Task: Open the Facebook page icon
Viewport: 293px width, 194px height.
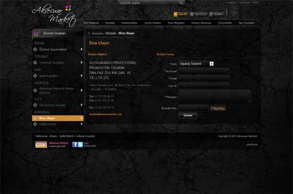Action: pyautogui.click(x=75, y=145)
